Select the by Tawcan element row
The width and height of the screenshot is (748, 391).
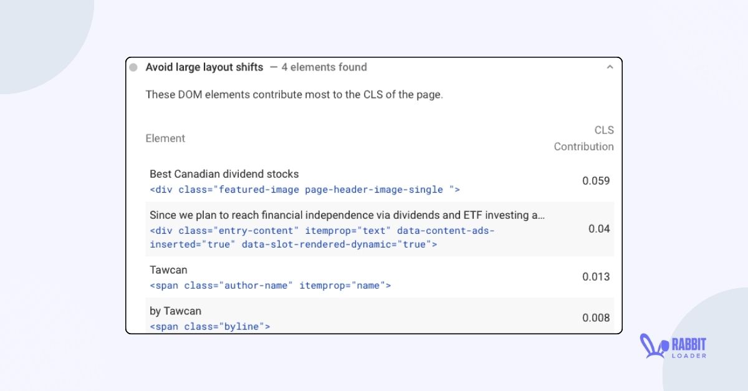(x=374, y=318)
